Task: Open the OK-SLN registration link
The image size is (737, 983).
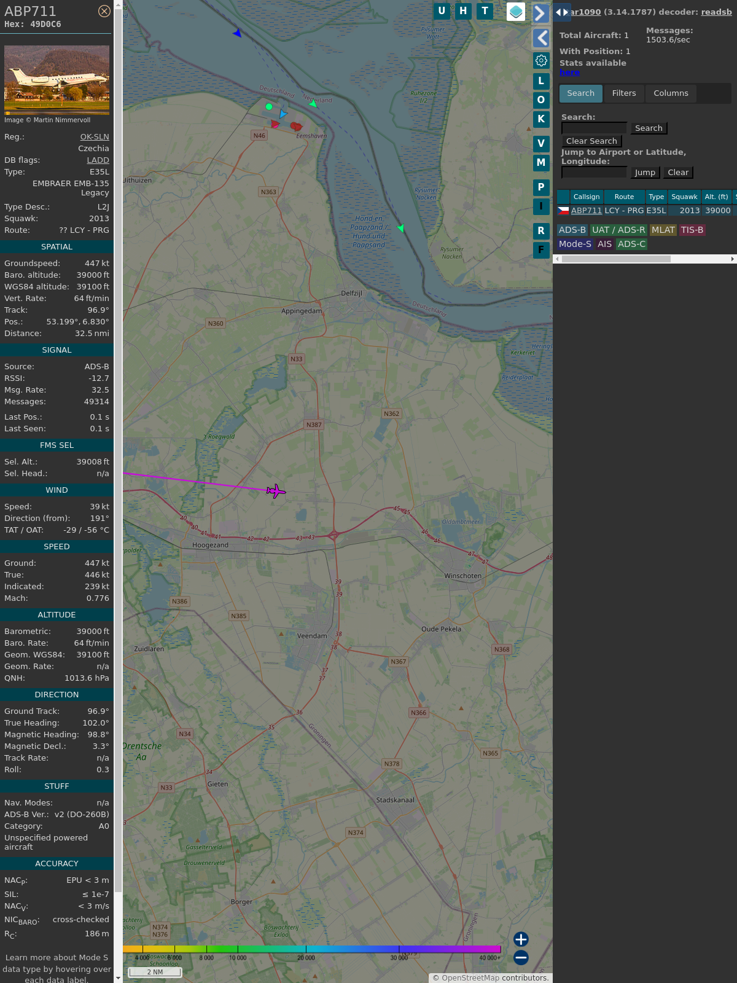Action: (95, 137)
